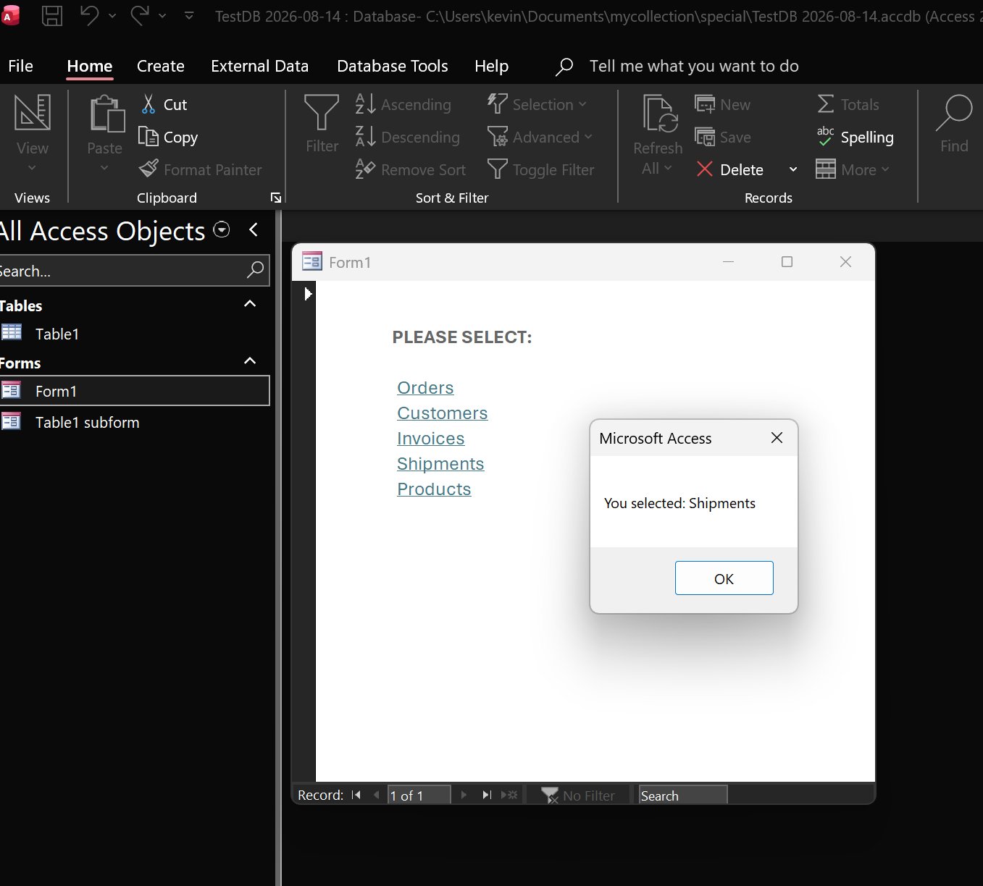Viewport: 983px width, 886px height.
Task: Click the Find magnifier icon
Action: coord(954,114)
